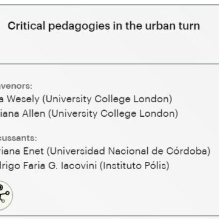
Task: Click 'Universidad Nacional de Córdoba' affiliation
Action: tap(128, 151)
